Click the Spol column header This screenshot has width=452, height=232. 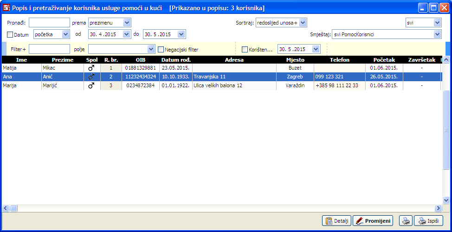tap(92, 60)
